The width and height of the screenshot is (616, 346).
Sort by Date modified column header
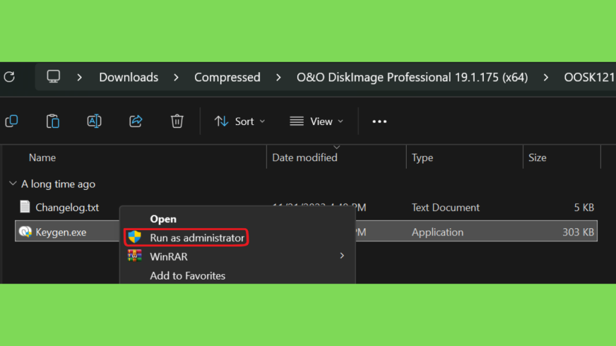[x=304, y=158]
